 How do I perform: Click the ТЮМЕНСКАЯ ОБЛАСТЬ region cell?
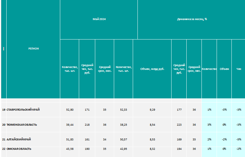[x=33, y=125]
